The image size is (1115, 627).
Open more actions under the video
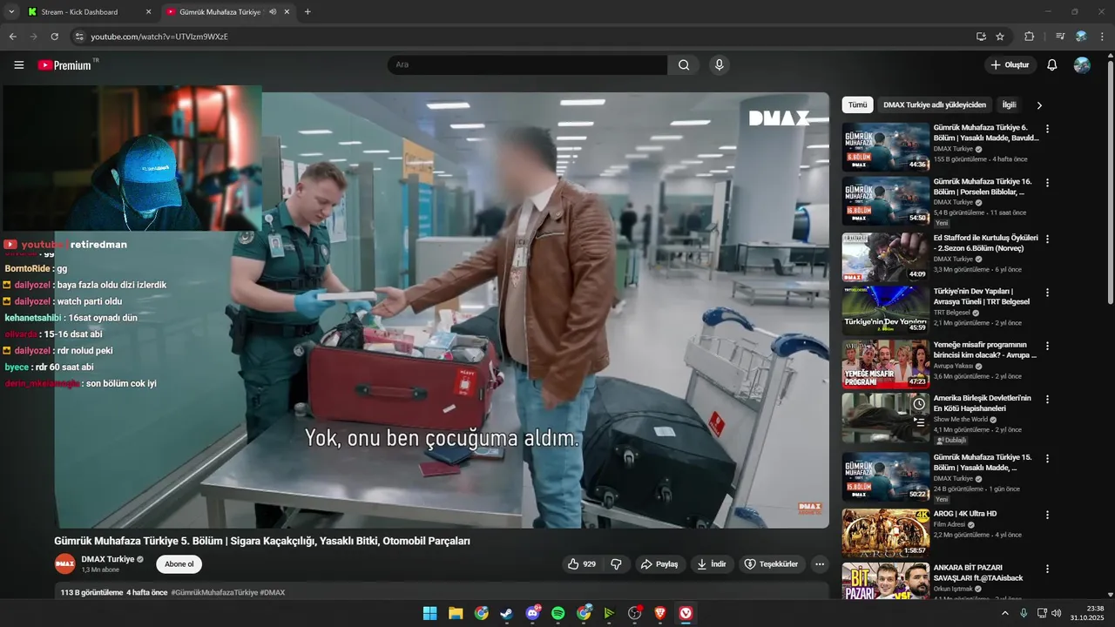coord(820,564)
